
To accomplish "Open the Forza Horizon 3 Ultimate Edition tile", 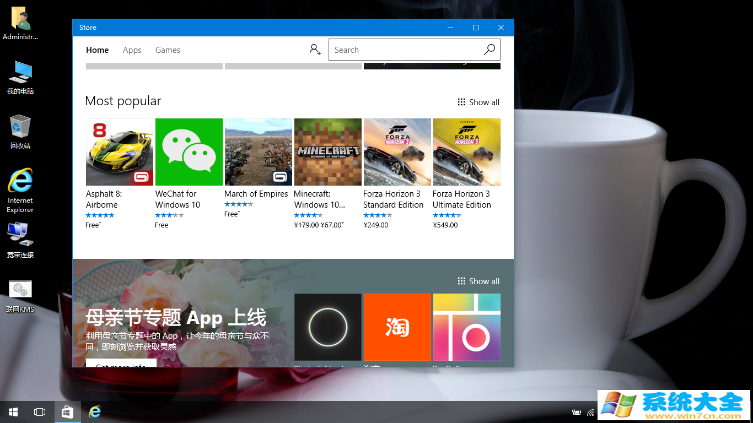I will click(x=466, y=152).
